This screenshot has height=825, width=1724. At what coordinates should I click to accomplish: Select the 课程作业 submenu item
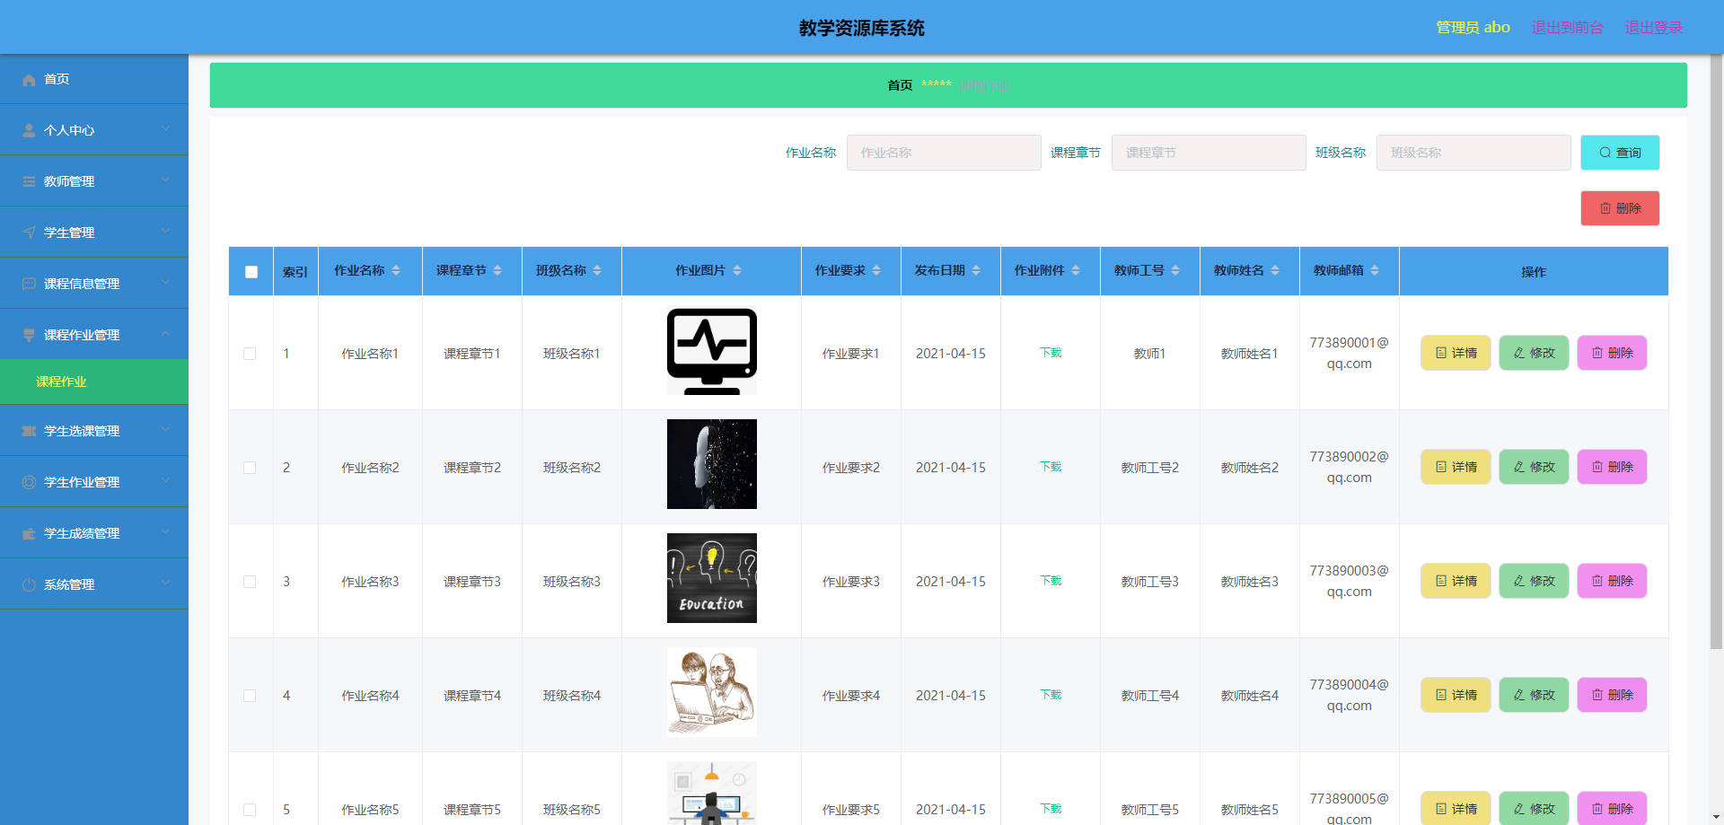tap(94, 382)
